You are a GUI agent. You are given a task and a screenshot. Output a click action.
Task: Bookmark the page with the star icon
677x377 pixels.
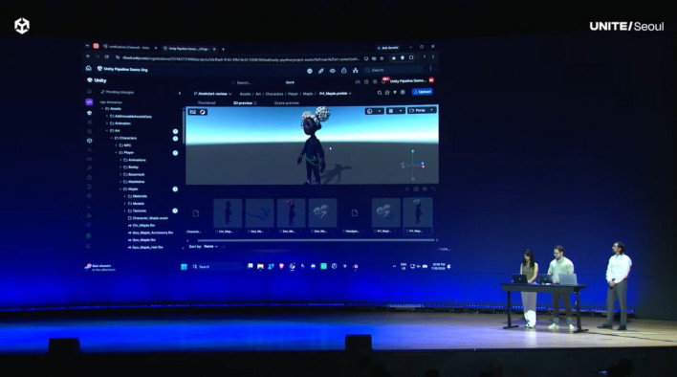pyautogui.click(x=382, y=58)
